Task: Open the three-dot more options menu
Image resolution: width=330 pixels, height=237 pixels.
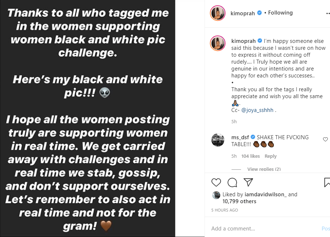Action: tap(328, 13)
